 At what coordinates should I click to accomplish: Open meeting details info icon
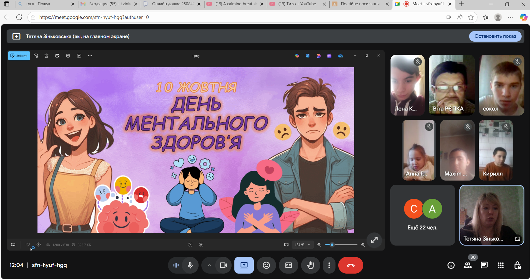(x=451, y=265)
